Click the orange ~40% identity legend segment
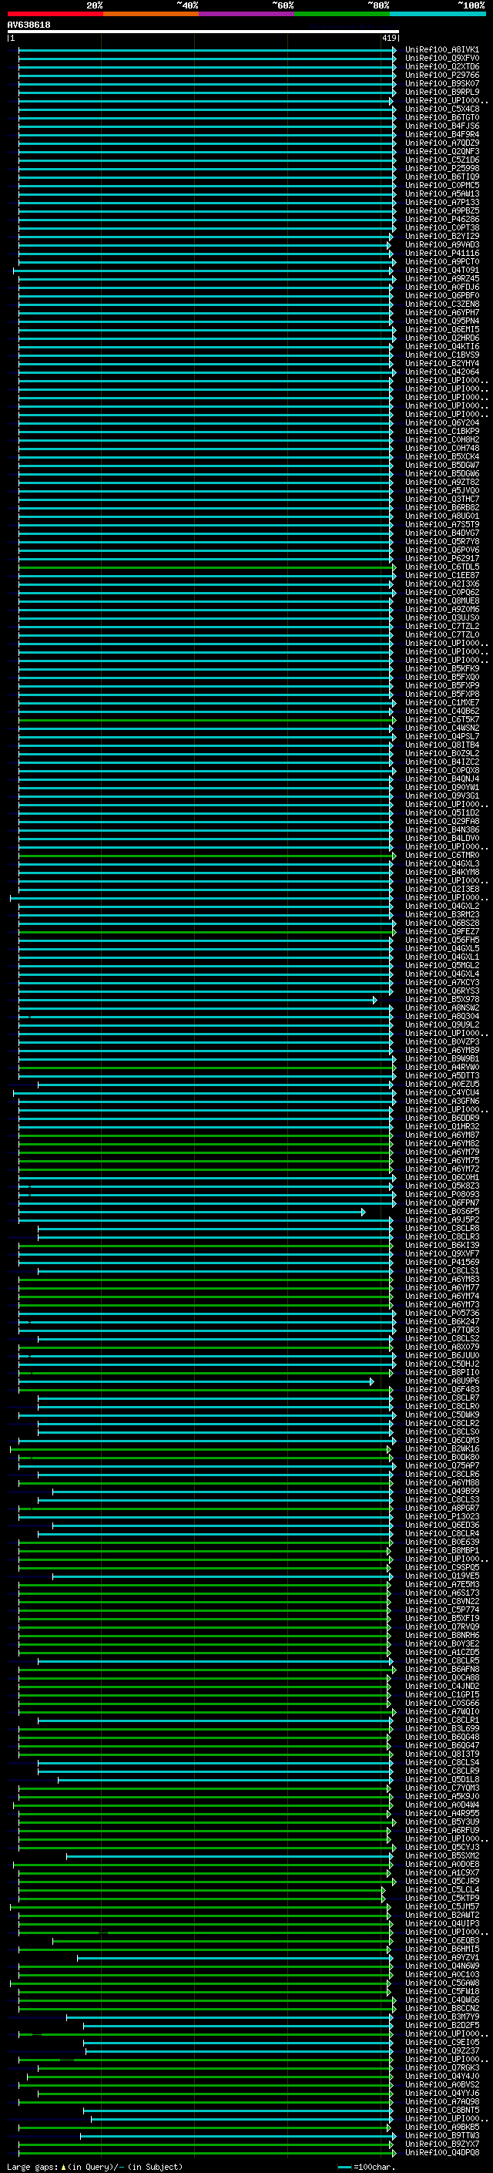The width and height of the screenshot is (493, 2173). (151, 14)
